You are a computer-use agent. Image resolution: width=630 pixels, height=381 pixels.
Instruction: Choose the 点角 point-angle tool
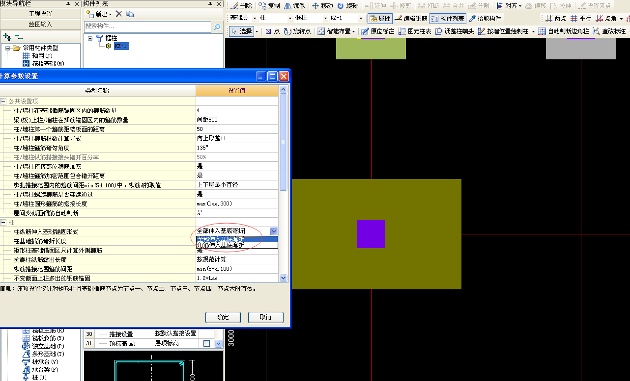tap(606, 19)
